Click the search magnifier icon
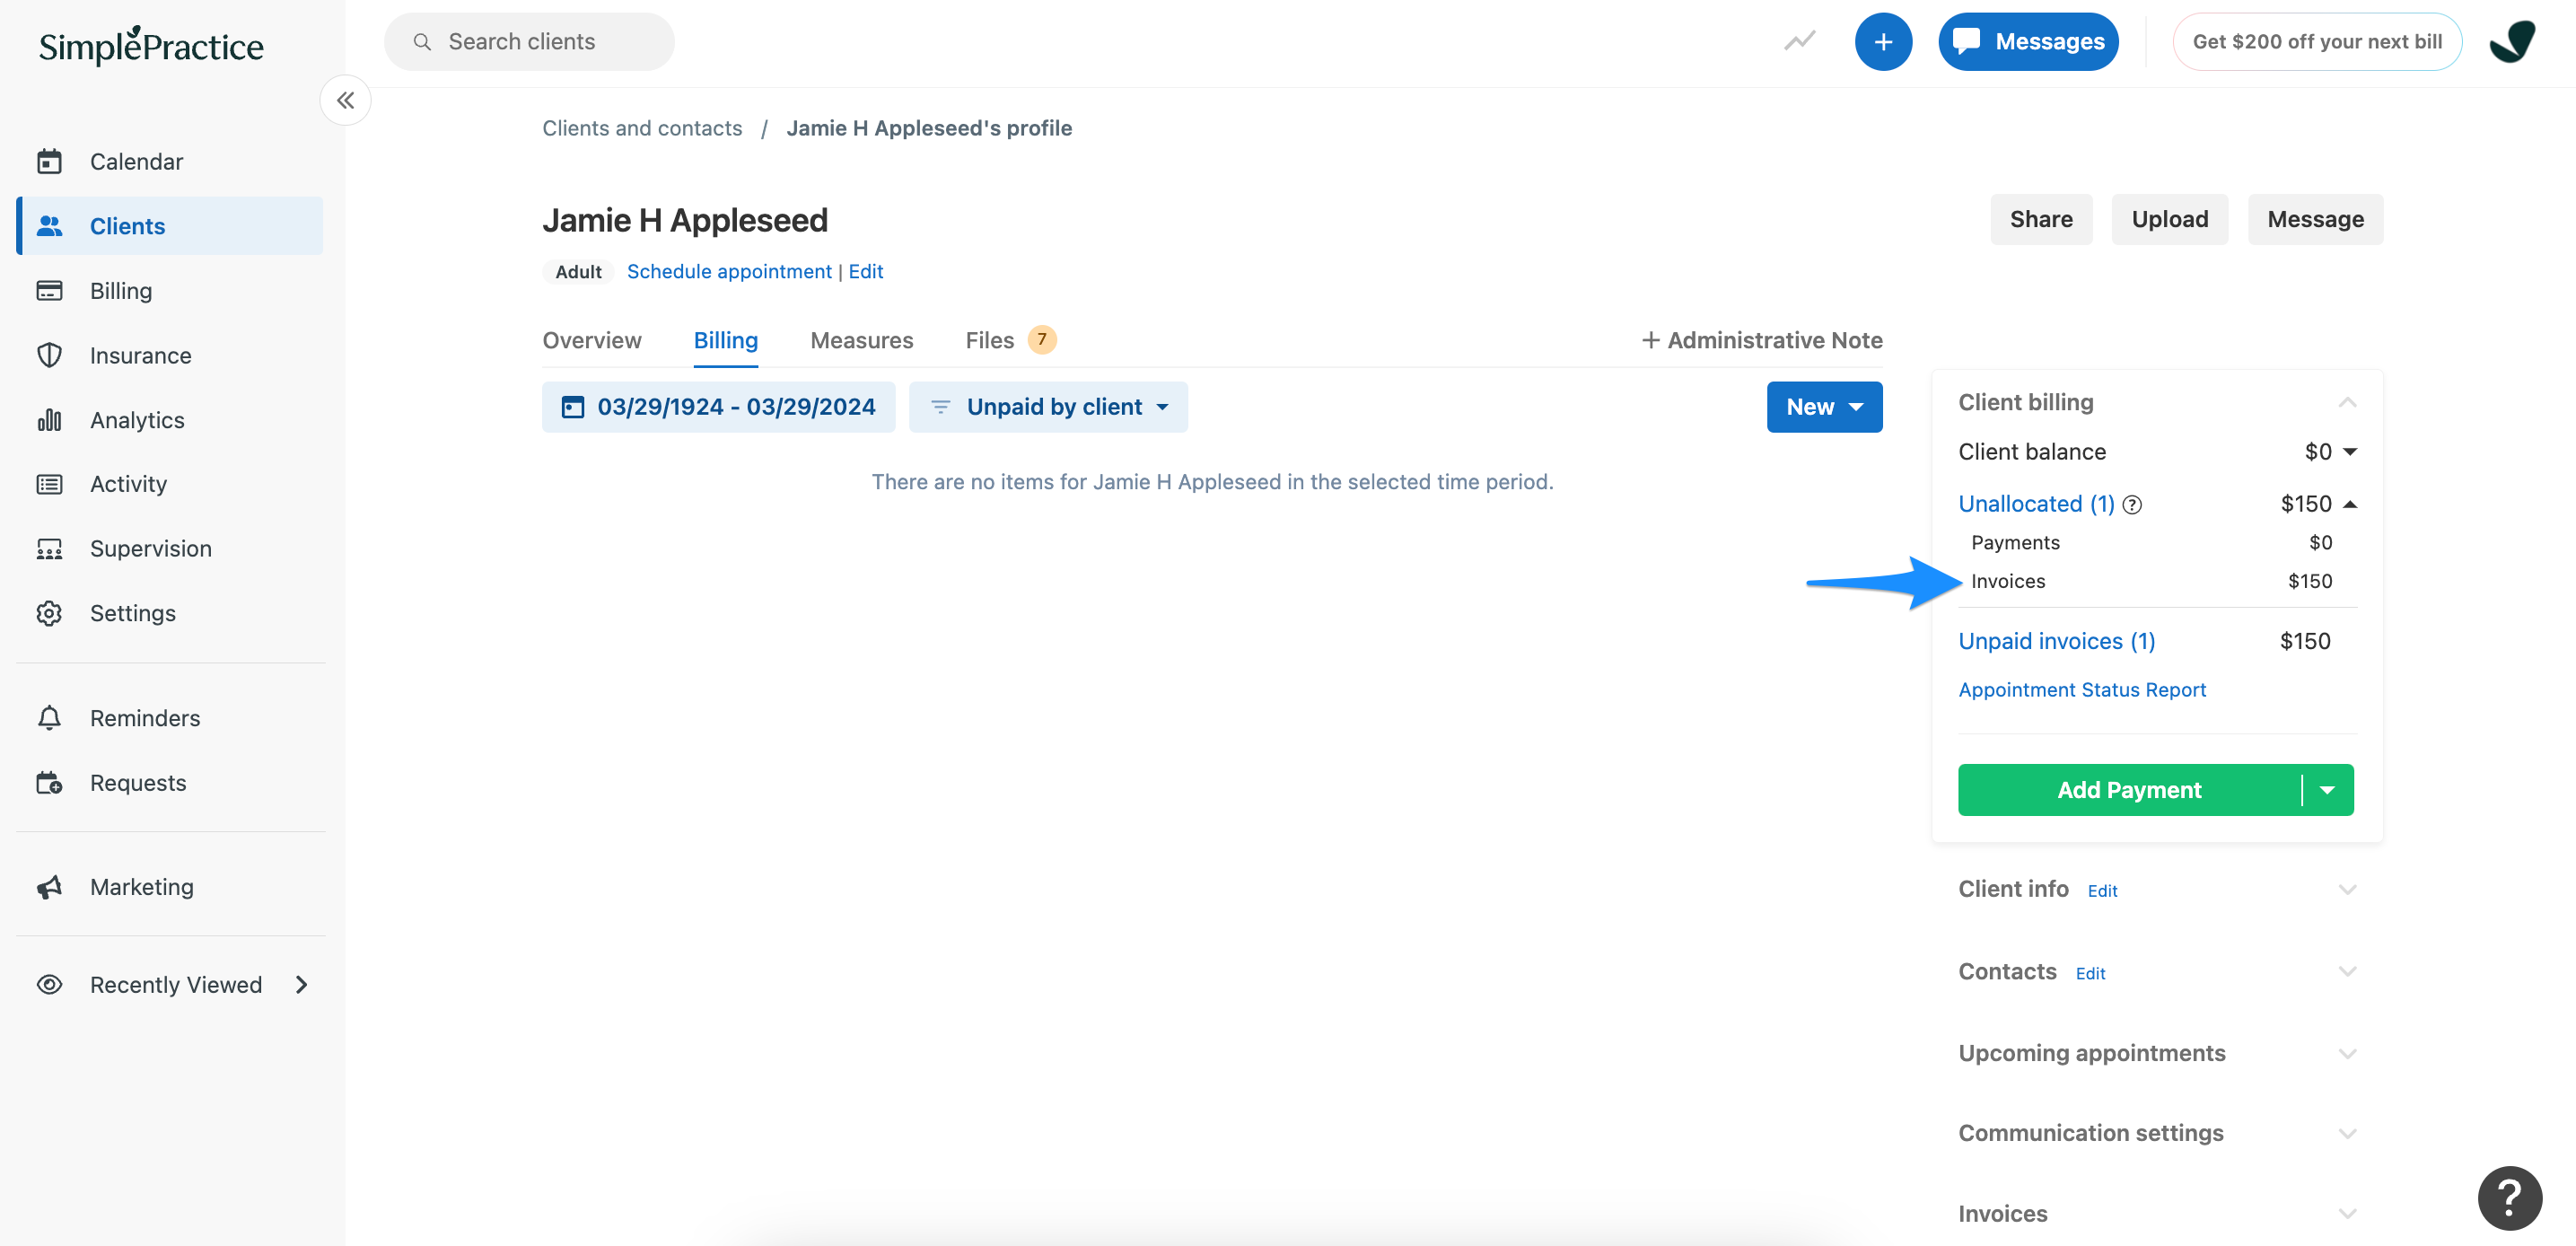The width and height of the screenshot is (2576, 1246). 422,42
